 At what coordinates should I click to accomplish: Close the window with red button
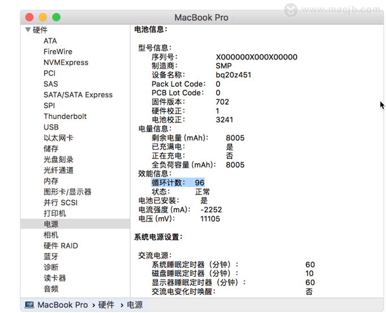click(x=29, y=17)
